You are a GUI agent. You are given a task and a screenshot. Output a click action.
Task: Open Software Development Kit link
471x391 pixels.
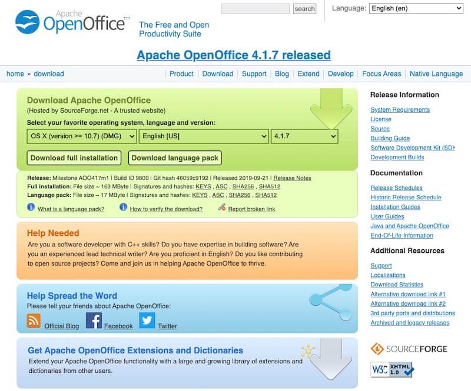pos(413,148)
